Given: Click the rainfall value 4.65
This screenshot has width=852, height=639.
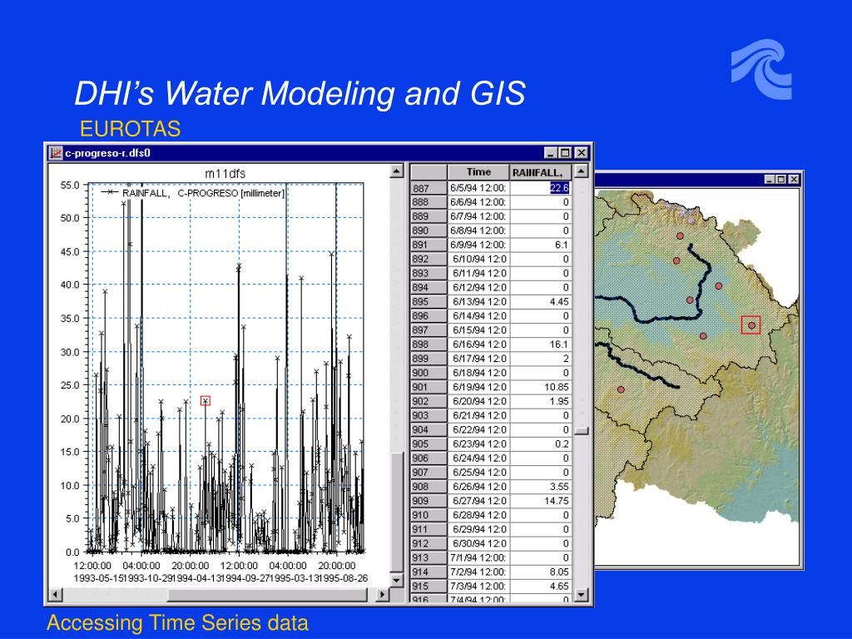Looking at the screenshot, I should point(541,586).
